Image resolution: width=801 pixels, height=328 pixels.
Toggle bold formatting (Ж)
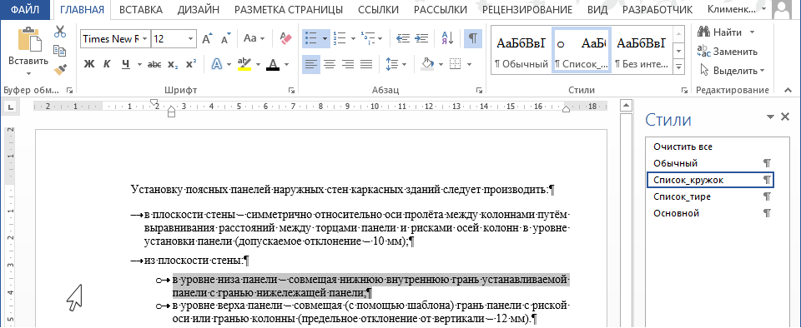89,64
